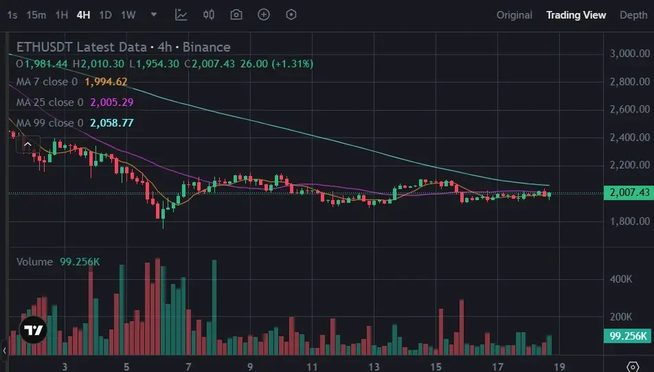This screenshot has width=654, height=372.
Task: Switch to the Original chart tab
Action: point(515,15)
